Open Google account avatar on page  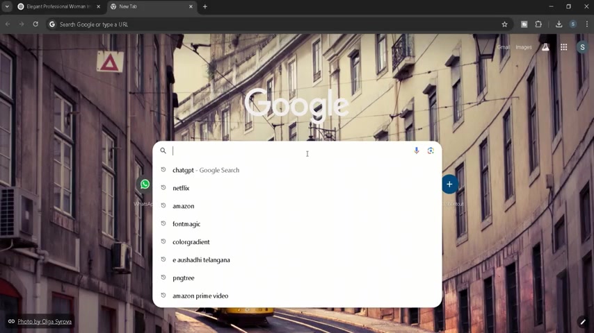(582, 47)
